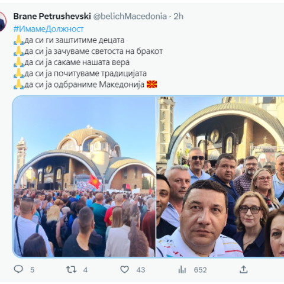The width and height of the screenshot is (284, 284).
Task: Open the 2h timestamp permalink
Action: (179, 16)
